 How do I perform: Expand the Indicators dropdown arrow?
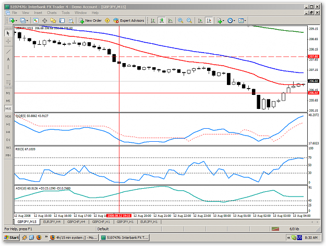point(223,21)
